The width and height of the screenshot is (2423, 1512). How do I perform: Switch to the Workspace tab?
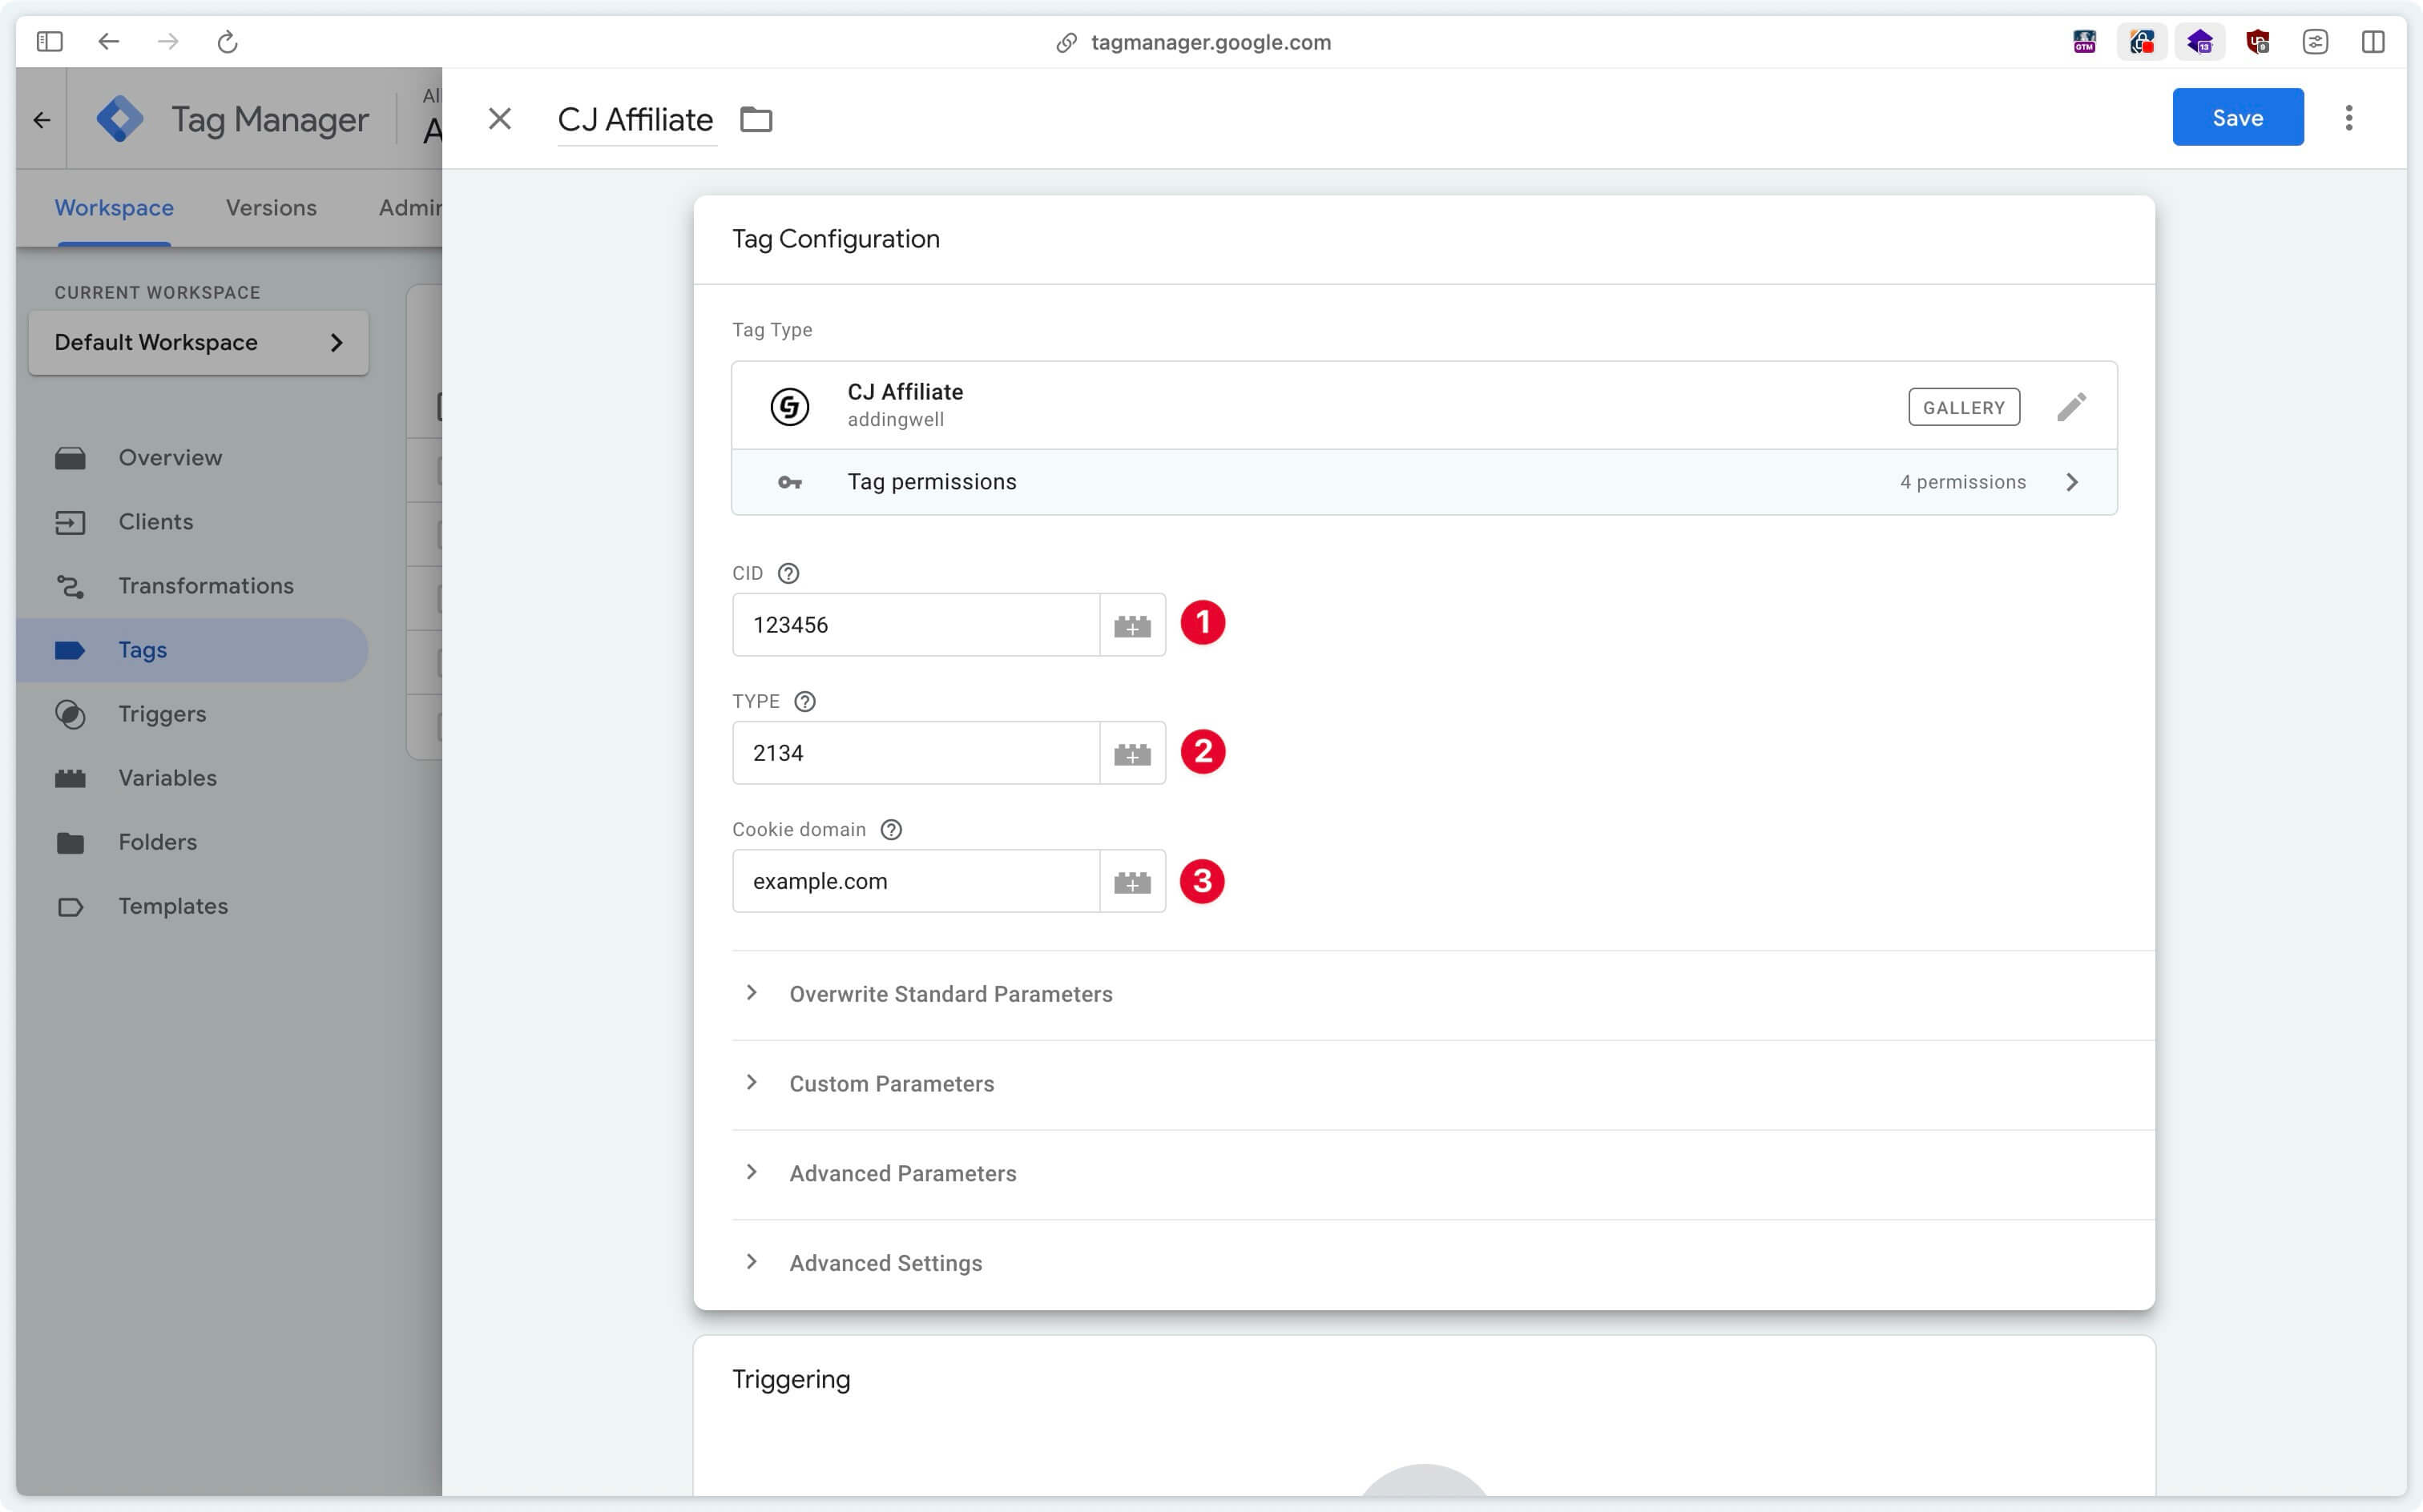pos(114,207)
